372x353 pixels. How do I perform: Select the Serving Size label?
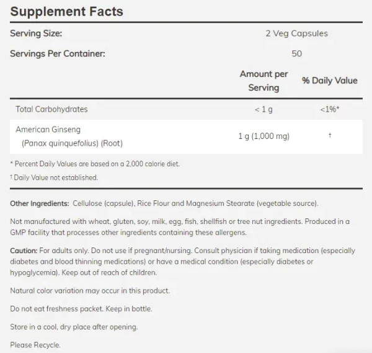click(36, 34)
